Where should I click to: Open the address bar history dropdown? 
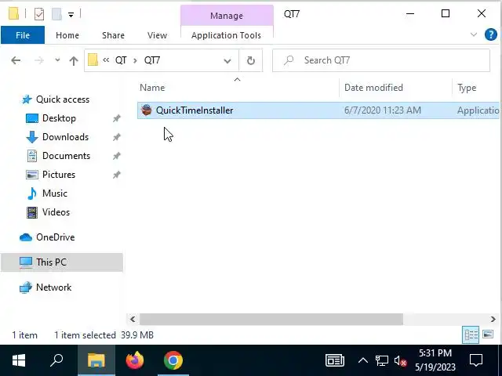click(x=227, y=60)
